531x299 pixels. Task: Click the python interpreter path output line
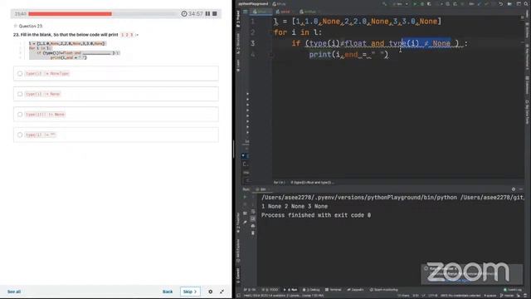(x=392, y=198)
